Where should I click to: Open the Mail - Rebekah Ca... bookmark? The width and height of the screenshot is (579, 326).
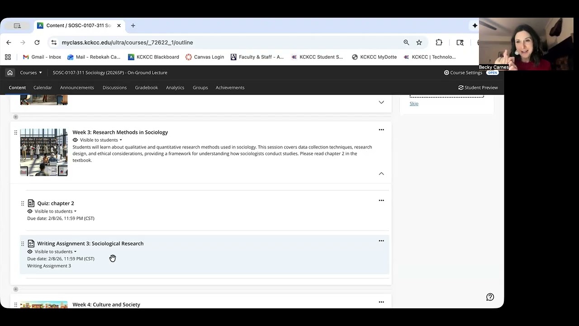[94, 57]
